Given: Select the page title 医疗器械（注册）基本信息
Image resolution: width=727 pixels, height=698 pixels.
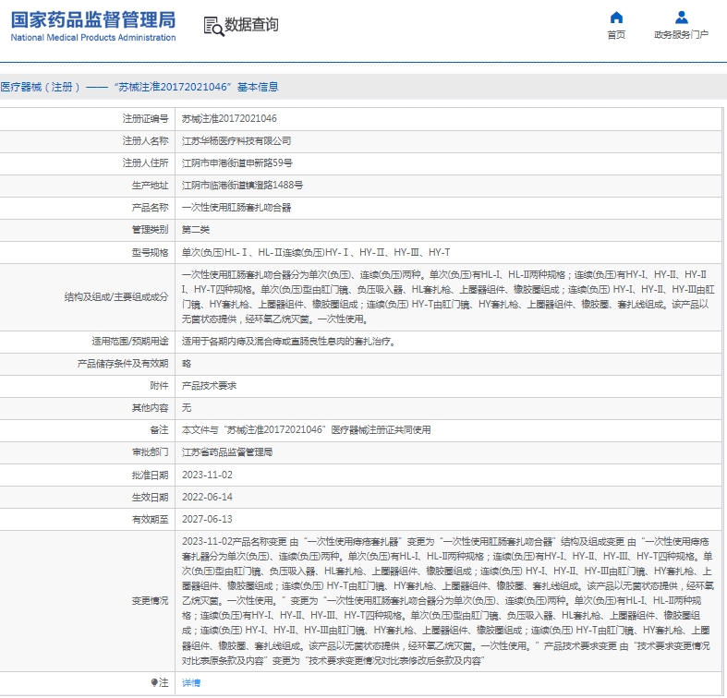Looking at the screenshot, I should (x=139, y=87).
